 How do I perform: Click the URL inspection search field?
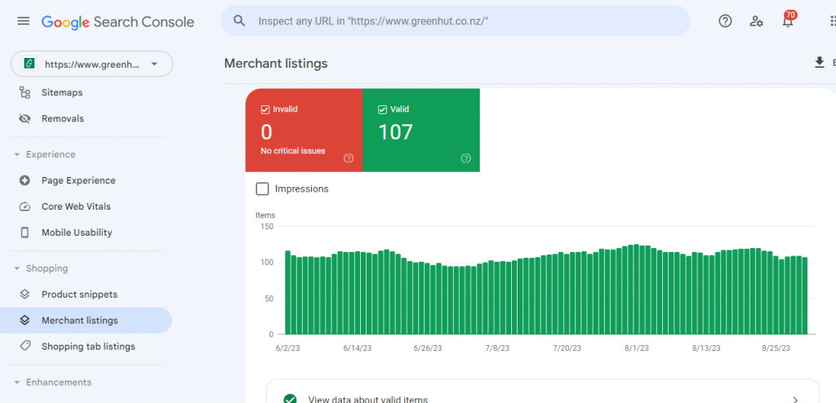click(456, 20)
